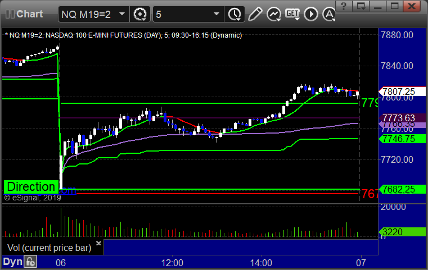The image size is (428, 270).
Task: Click the help question mark button
Action: pyautogui.click(x=344, y=6)
